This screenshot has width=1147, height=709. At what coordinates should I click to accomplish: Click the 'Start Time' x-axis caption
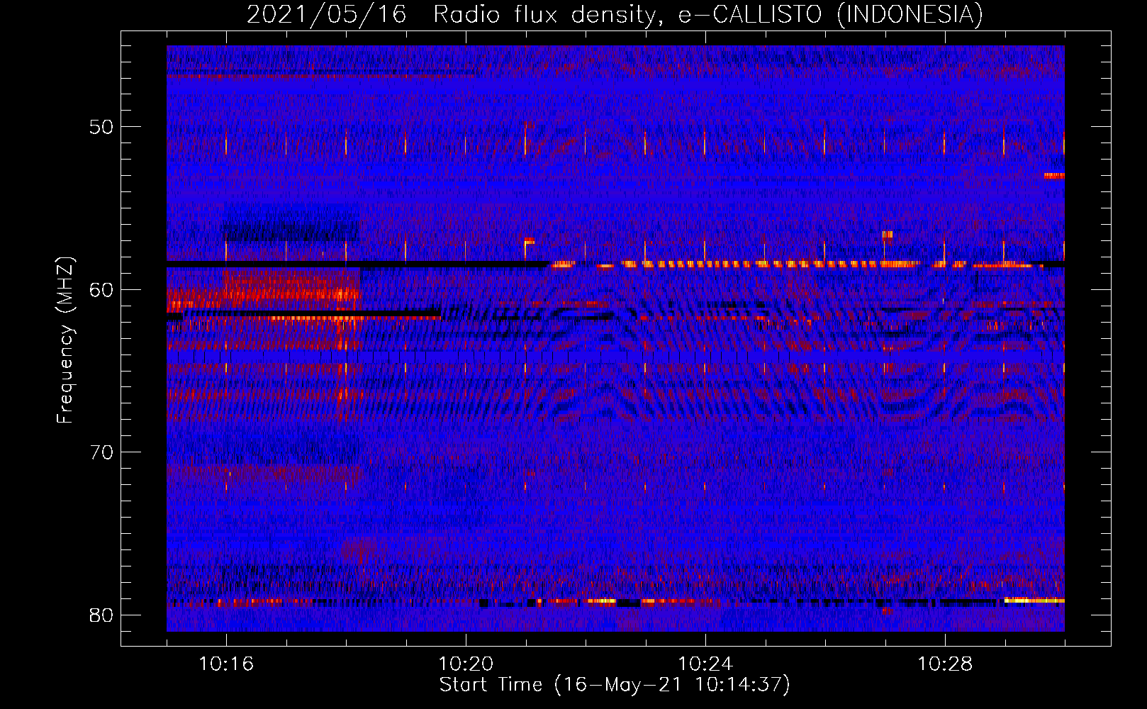(615, 685)
